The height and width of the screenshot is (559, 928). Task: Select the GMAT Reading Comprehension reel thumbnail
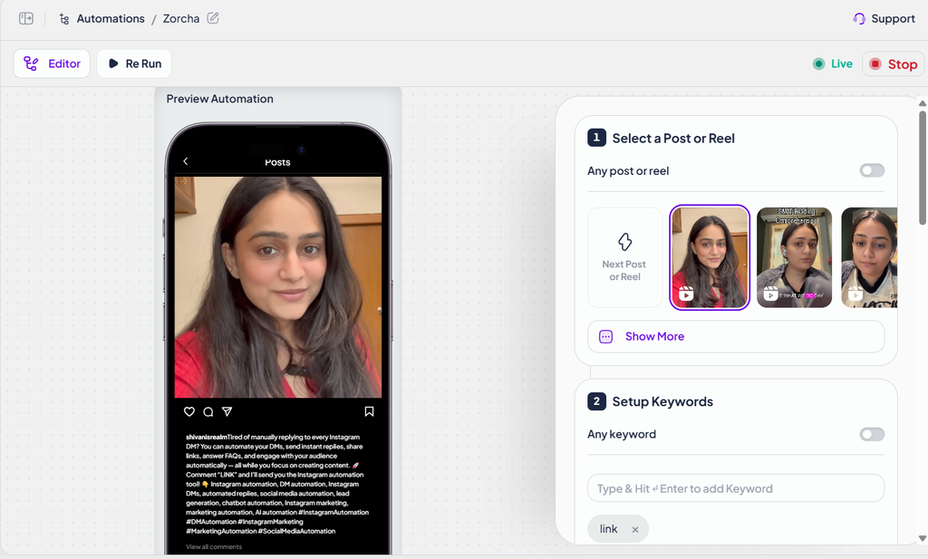(794, 257)
